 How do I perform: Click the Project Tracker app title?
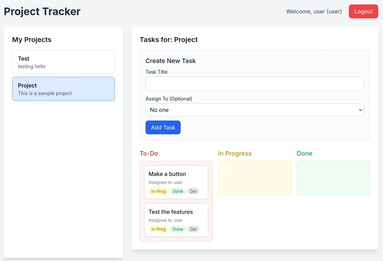(x=42, y=11)
